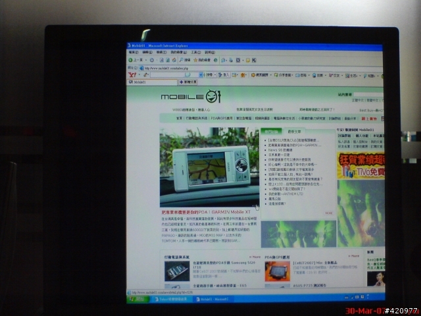Expand the Back button history dropdown arrow

[146, 60]
